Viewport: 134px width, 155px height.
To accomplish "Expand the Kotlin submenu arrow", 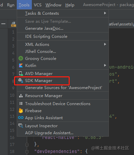I will (105, 65).
